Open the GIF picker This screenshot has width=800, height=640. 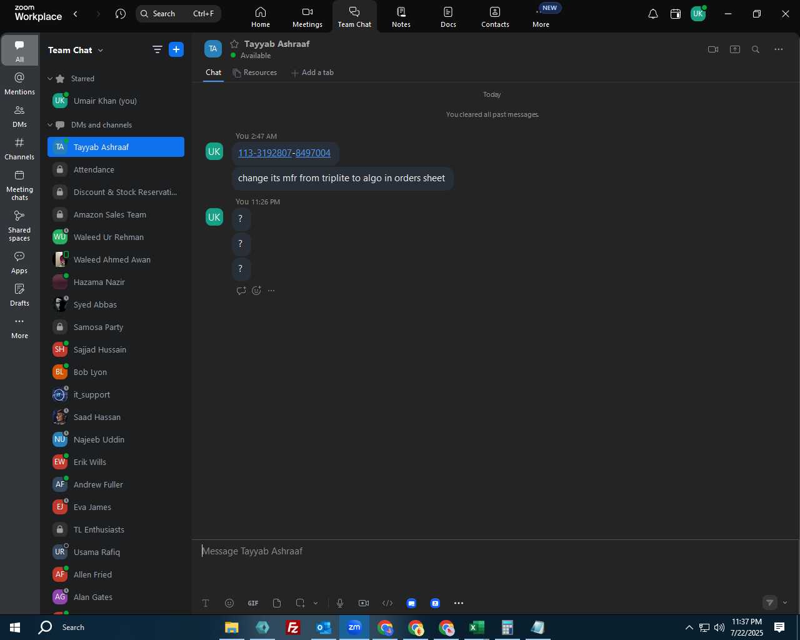[x=253, y=603]
